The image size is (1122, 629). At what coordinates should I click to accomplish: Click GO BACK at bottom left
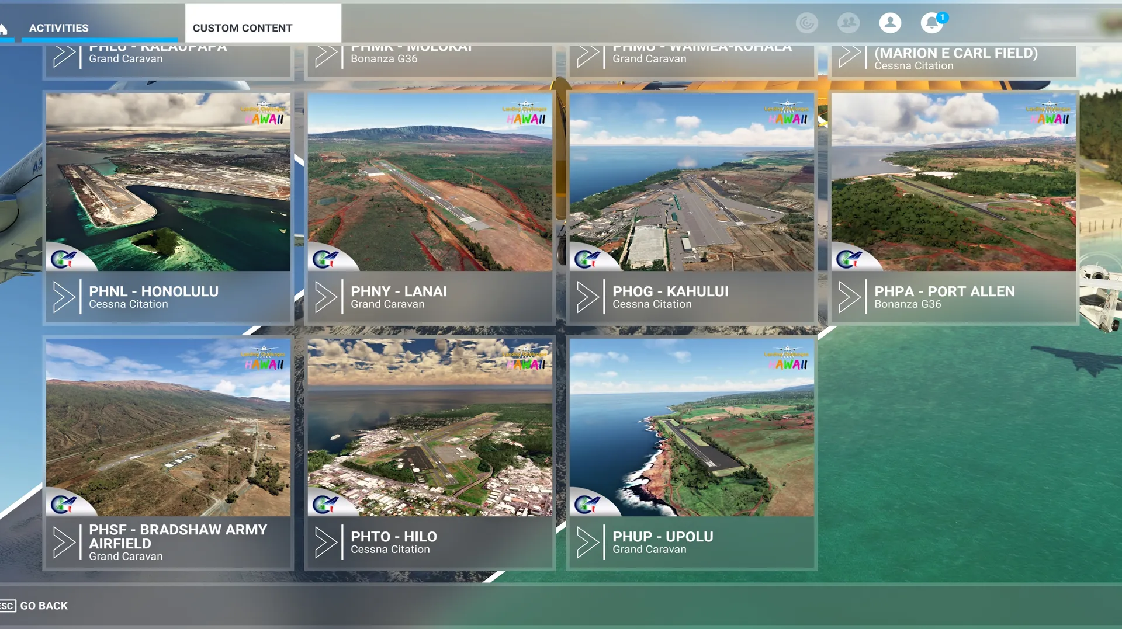(44, 606)
